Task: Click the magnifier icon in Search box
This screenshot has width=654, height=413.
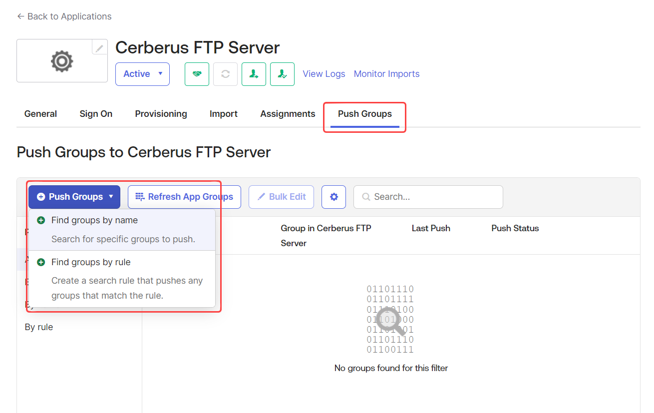Action: pyautogui.click(x=366, y=197)
